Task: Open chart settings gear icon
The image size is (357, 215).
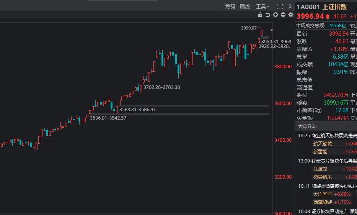Action: point(291,15)
